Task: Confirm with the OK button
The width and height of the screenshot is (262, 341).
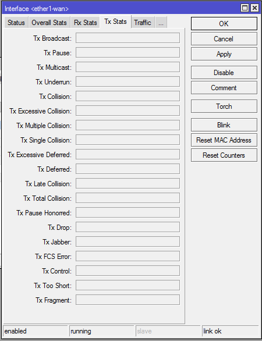Action: click(x=224, y=23)
